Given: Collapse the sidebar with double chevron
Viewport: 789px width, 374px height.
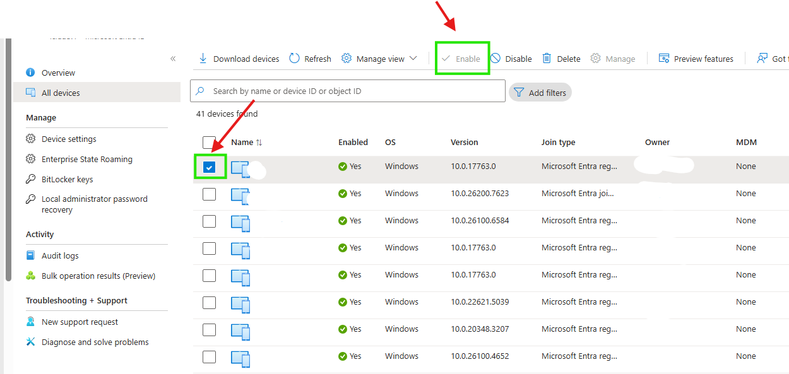Looking at the screenshot, I should click(x=173, y=59).
